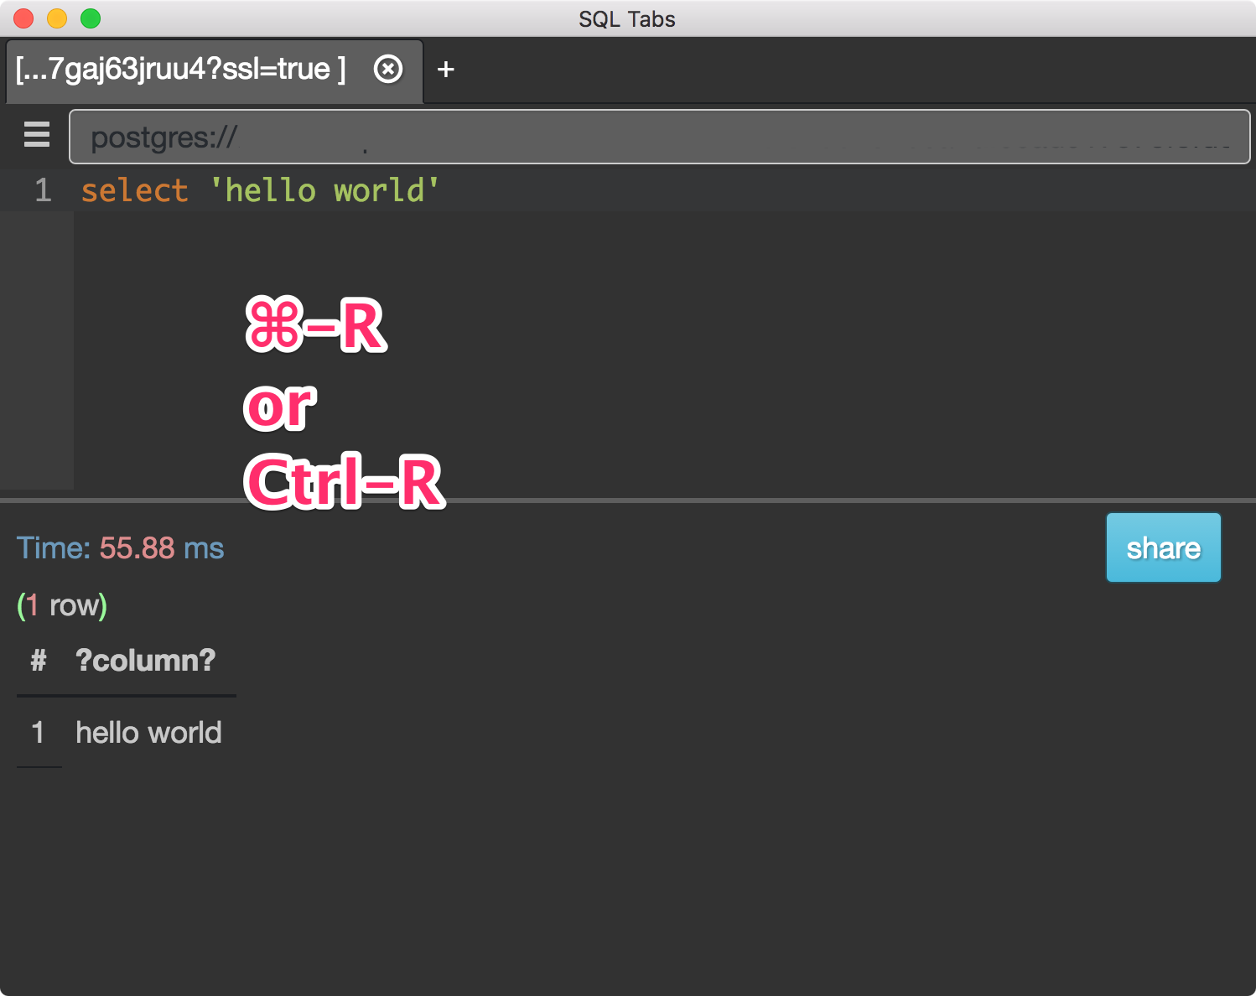Click the ?column? result header
This screenshot has height=996, width=1256.
145,661
